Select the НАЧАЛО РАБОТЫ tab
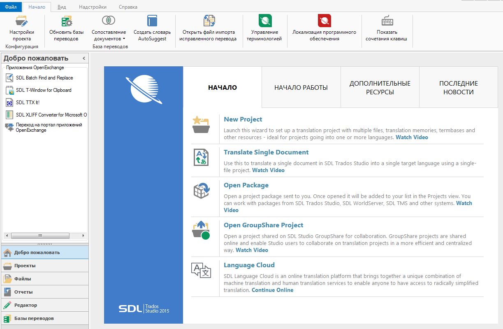This screenshot has height=329, width=503. [301, 87]
